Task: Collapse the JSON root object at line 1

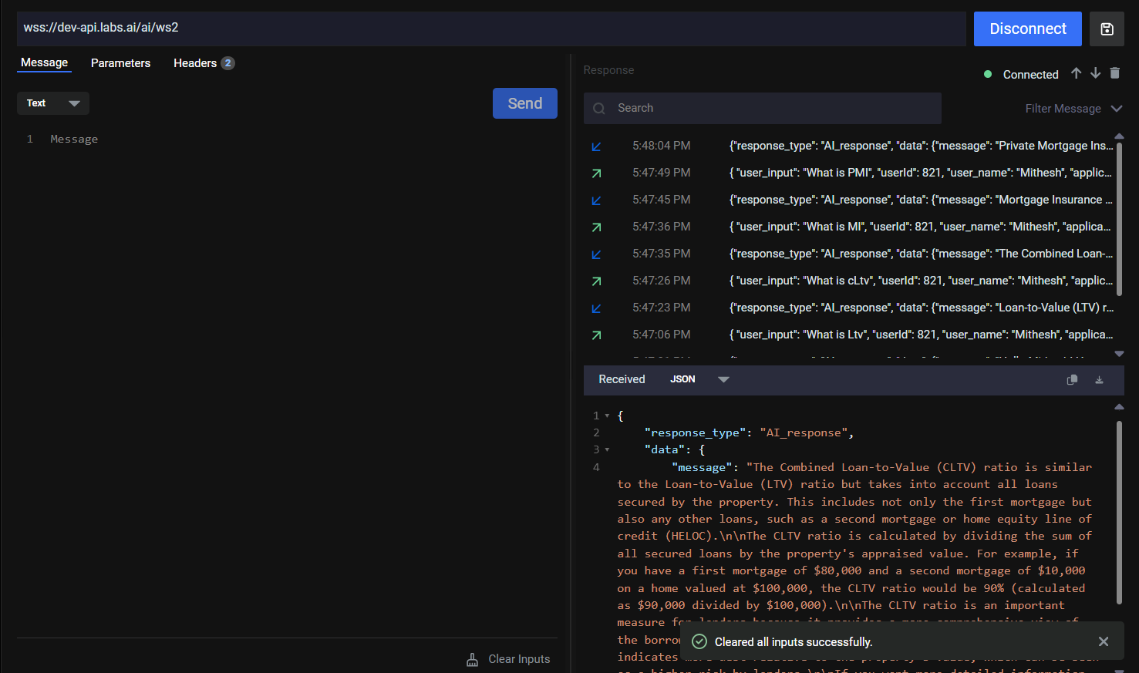Action: 607,416
